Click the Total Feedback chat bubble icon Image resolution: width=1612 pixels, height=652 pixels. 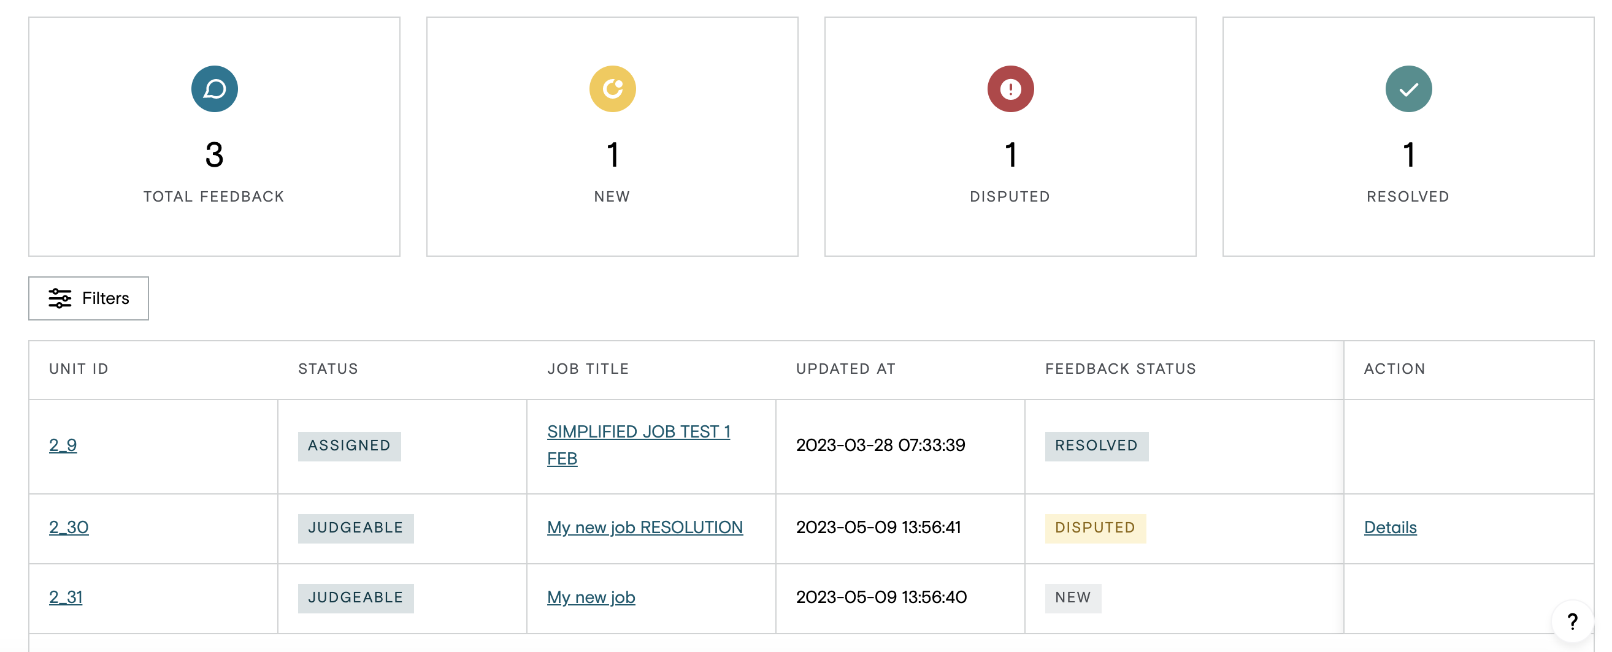(214, 89)
